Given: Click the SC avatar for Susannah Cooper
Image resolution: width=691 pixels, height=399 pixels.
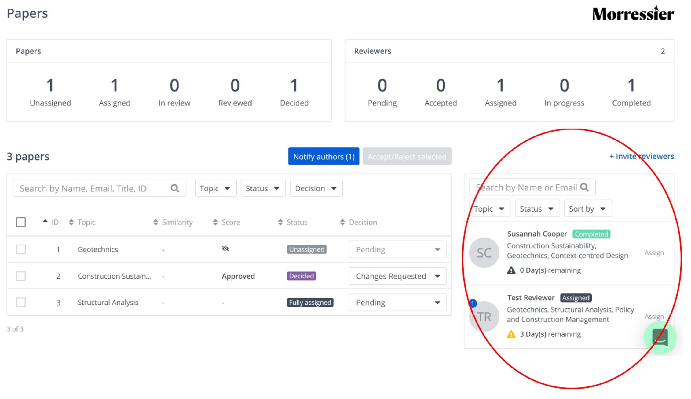Looking at the screenshot, I should click(484, 253).
